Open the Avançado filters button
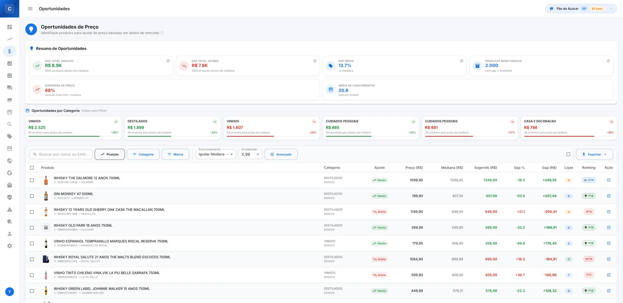This screenshot has width=623, height=303. pyautogui.click(x=281, y=154)
